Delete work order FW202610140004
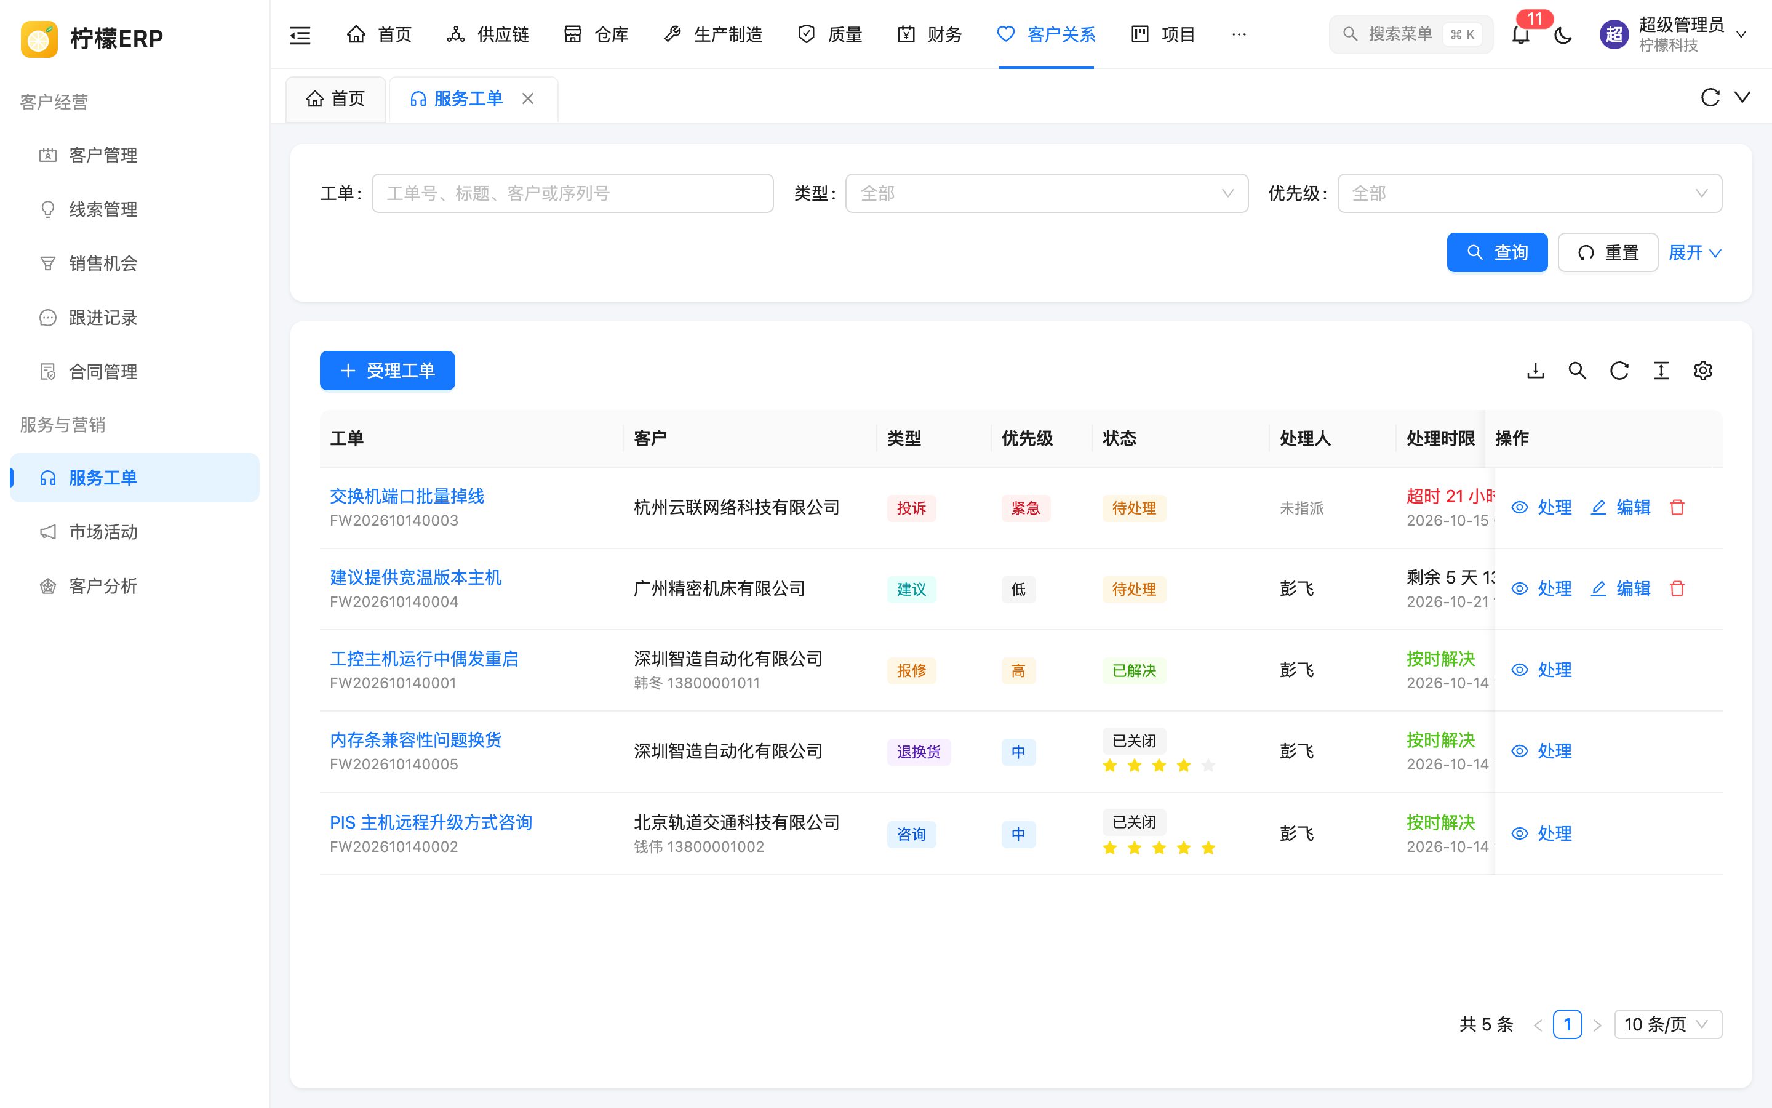The height and width of the screenshot is (1108, 1772). point(1677,588)
